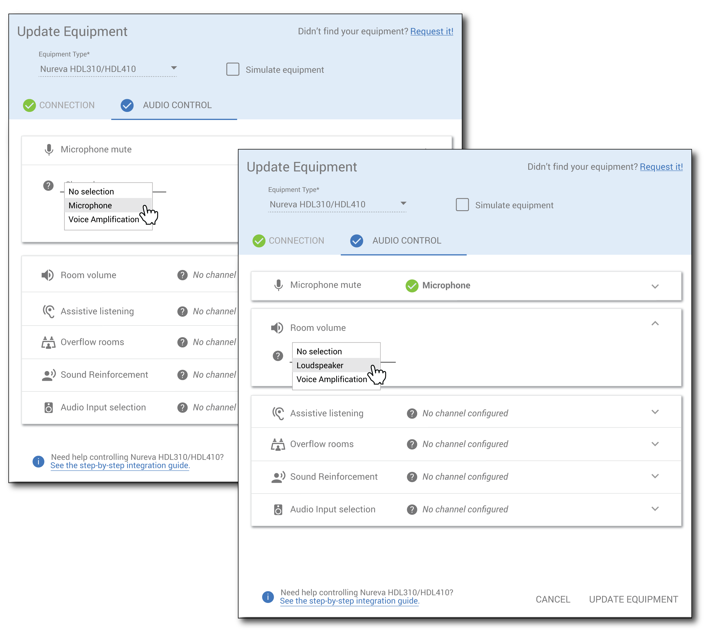707x631 pixels.
Task: Click Sound Reinforcement speaking icon in front dialog
Action: pos(278,477)
